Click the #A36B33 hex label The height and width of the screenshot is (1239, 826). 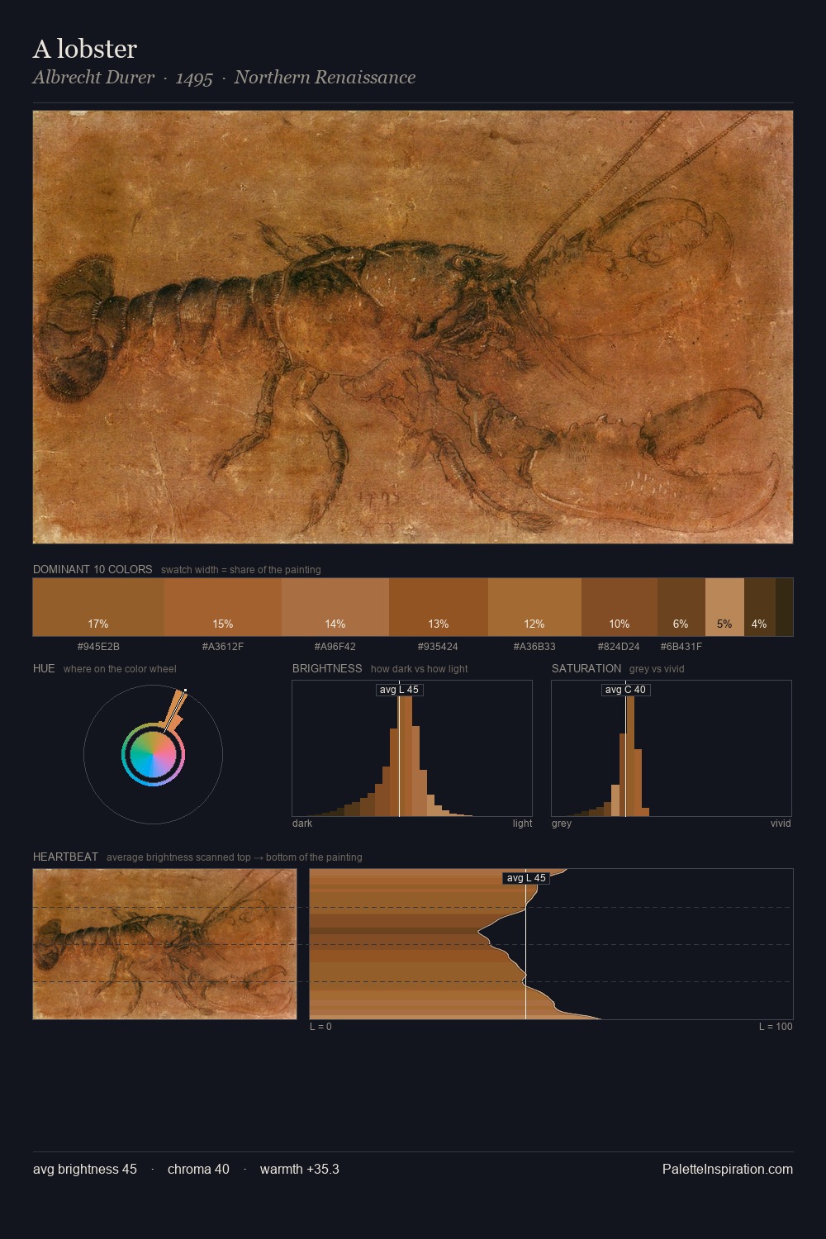[x=534, y=647]
